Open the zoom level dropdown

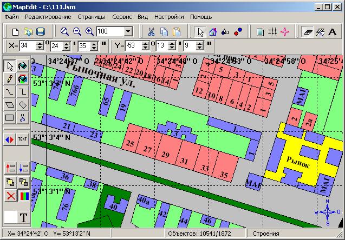[x=128, y=32]
